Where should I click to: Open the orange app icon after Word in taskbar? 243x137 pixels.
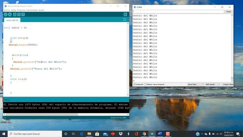pyautogui.click(x=168, y=134)
